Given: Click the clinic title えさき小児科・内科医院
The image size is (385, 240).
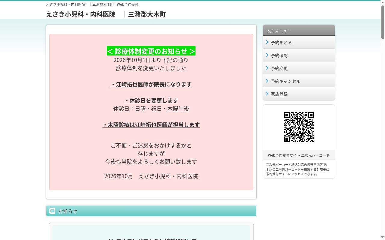Looking at the screenshot, I should (x=81, y=14).
